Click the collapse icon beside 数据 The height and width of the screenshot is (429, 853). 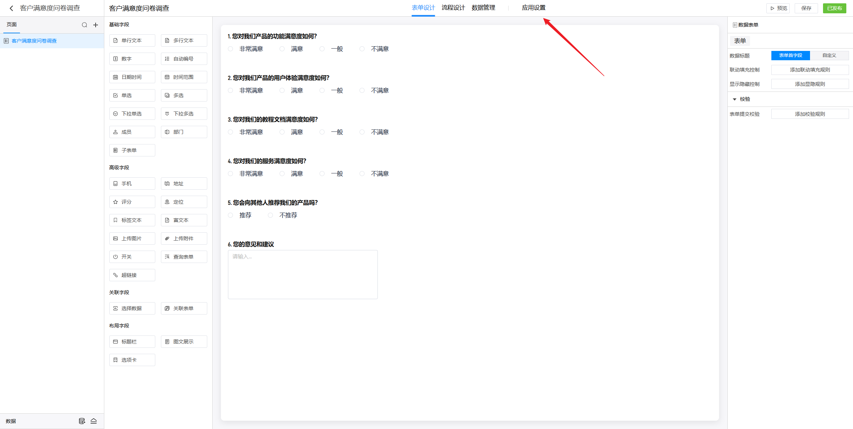[94, 421]
